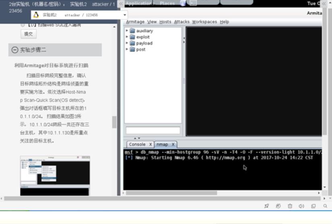Image resolution: width=332 pixels, height=224 pixels.
Task: Open the Armitage menu
Action: [x=135, y=22]
